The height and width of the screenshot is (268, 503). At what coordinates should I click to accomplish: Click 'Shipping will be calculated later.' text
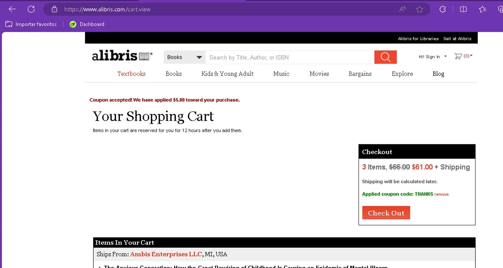click(400, 182)
